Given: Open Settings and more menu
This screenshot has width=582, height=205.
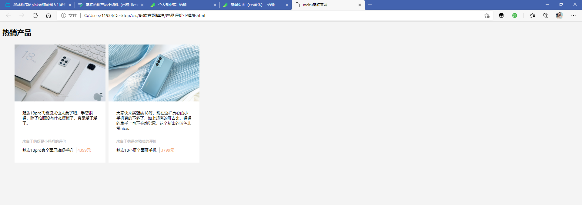Looking at the screenshot, I should (574, 15).
